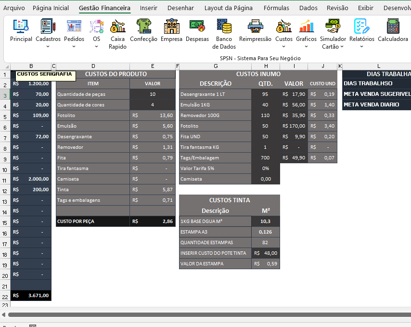Expand the Simulador Cartão dropdown
The image size is (411, 327).
342,46
